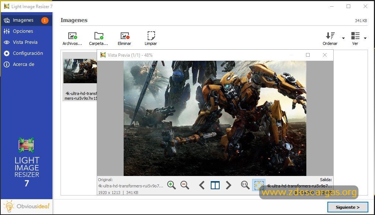375x215 pixels.
Task: Click the Siguiente button
Action: pos(347,207)
